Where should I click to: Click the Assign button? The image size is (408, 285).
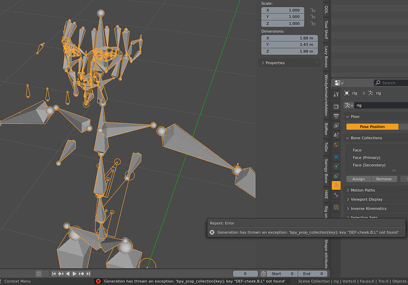pos(358,179)
